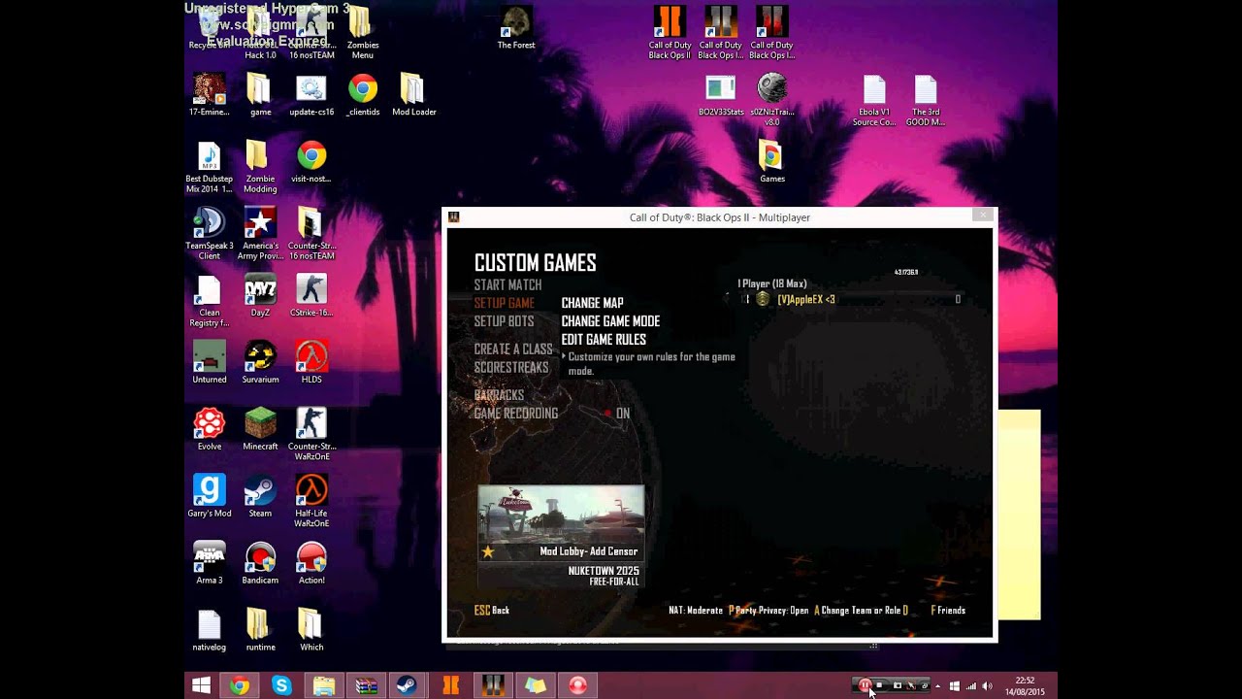The image size is (1242, 699).
Task: Launch the update-cs16 desktop file
Action: click(311, 94)
